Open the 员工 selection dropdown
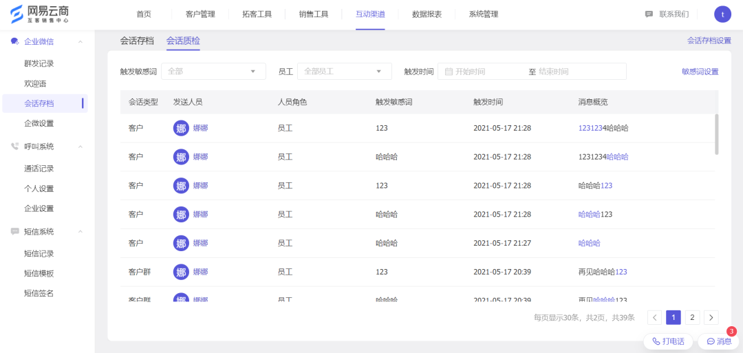Image resolution: width=743 pixels, height=353 pixels. tap(344, 72)
